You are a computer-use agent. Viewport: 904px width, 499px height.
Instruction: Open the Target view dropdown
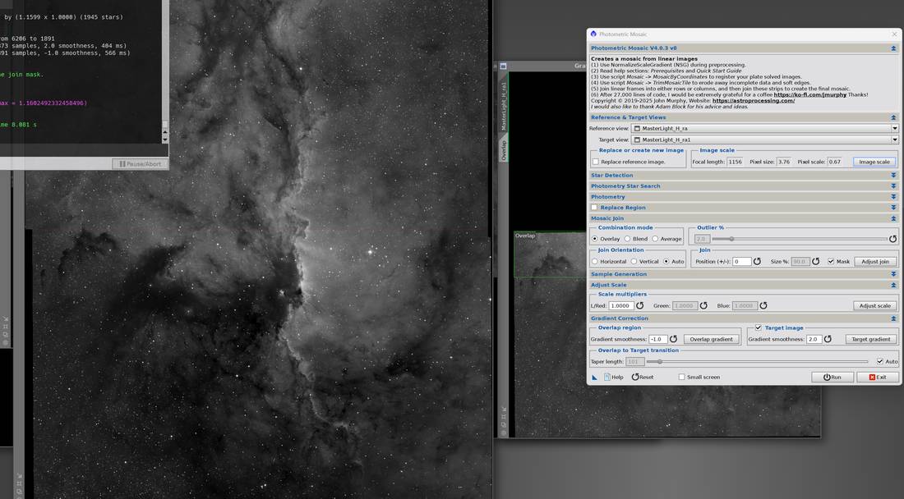coord(895,140)
